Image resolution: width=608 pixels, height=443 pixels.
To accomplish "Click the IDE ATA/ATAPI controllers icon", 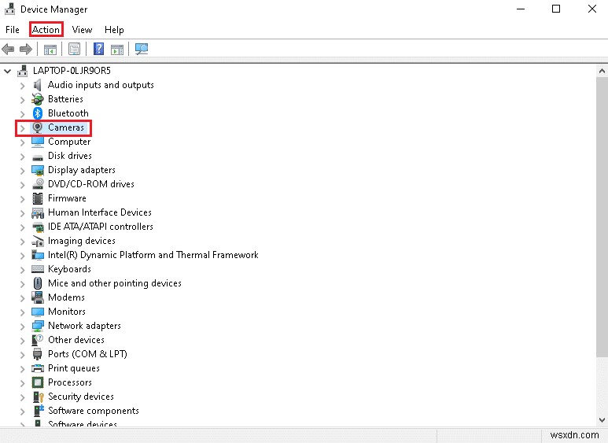I will pos(38,227).
